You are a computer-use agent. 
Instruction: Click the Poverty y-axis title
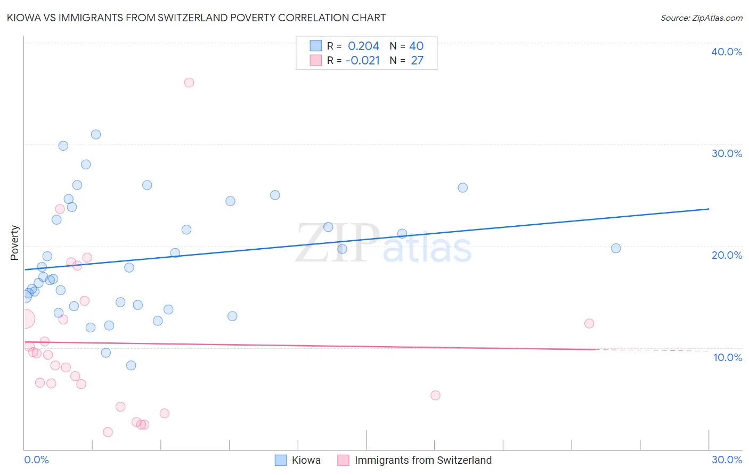(x=14, y=243)
